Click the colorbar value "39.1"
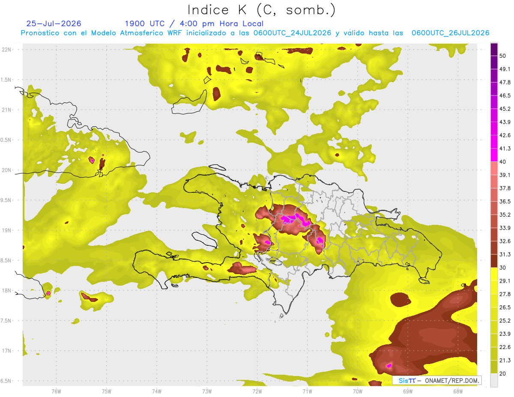This screenshot has width=514, height=397. pos(505,175)
